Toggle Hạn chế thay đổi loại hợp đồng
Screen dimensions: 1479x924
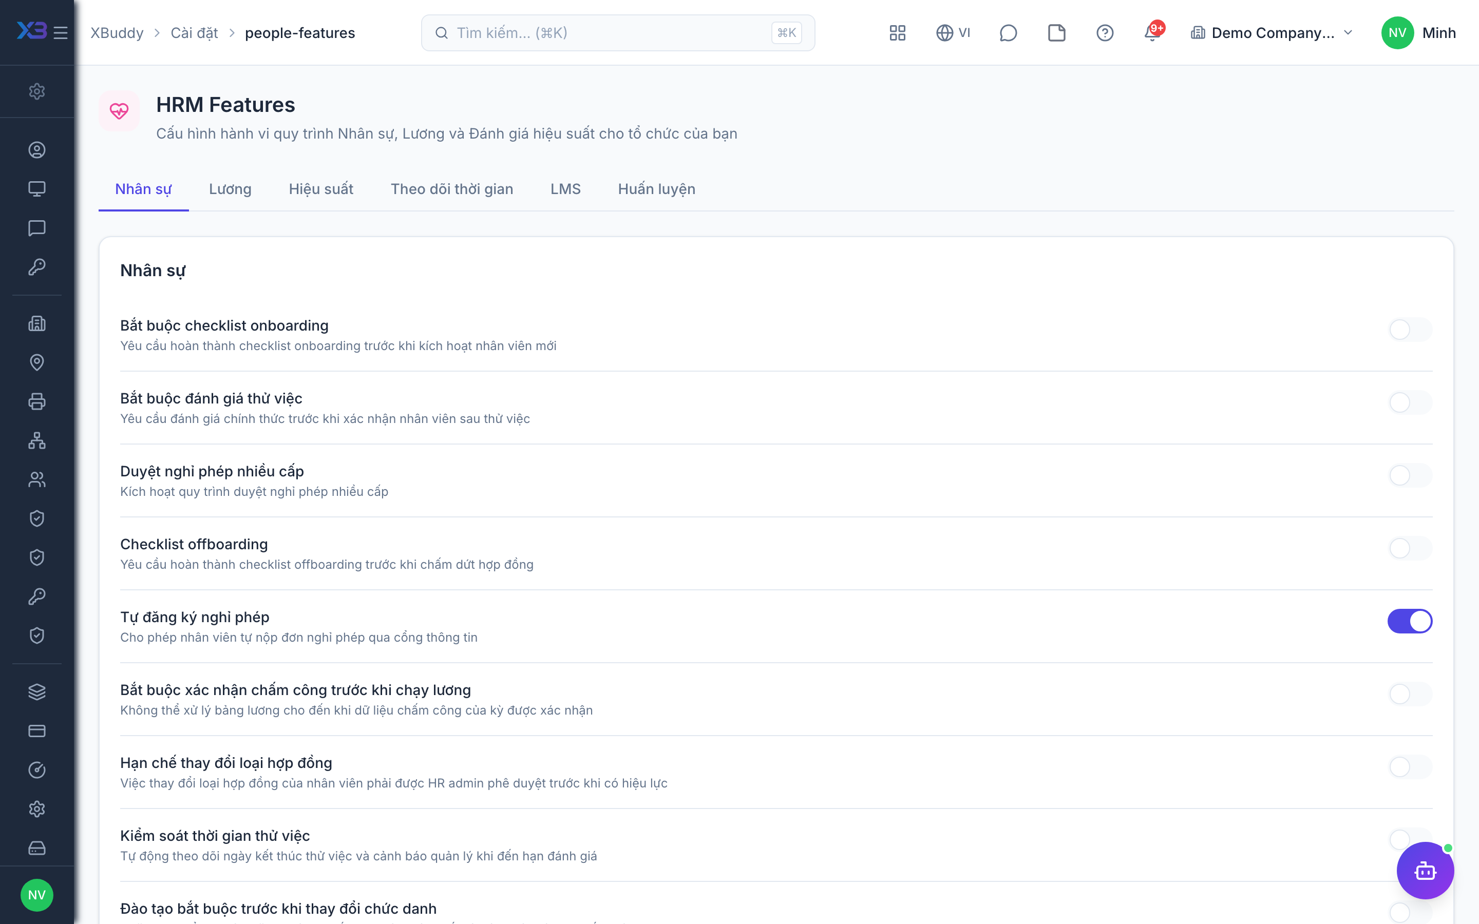click(x=1410, y=767)
